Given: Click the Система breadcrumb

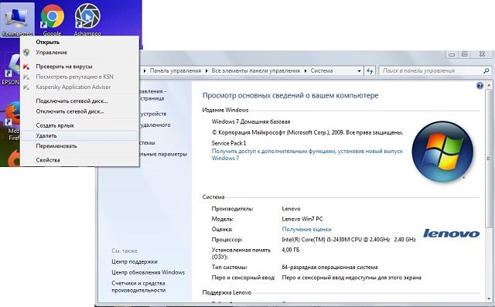Looking at the screenshot, I should pos(322,70).
